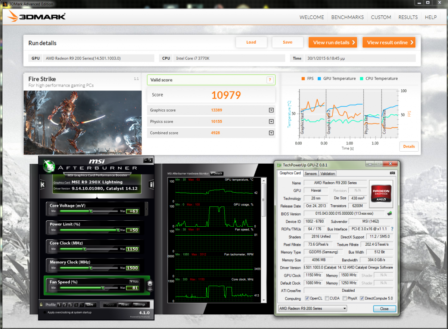Viewport: 448px width, 329px height.
Task: Expand the Physics score details arrow
Action: pyautogui.click(x=271, y=121)
